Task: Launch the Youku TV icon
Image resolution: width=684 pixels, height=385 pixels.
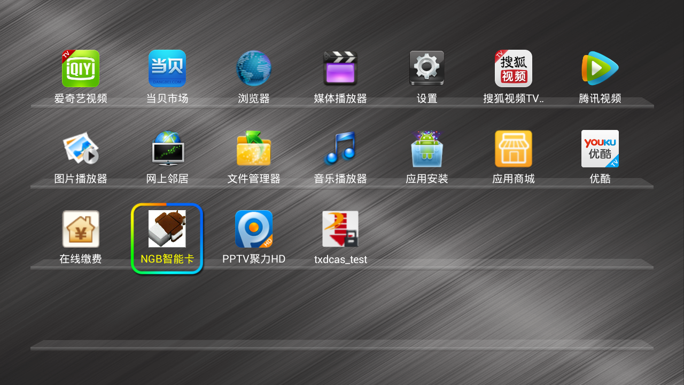Action: 600,149
